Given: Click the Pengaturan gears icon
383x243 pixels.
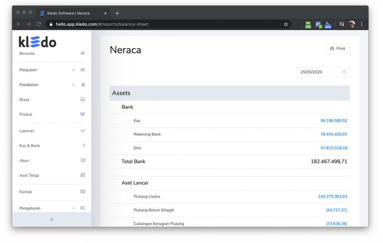Looking at the screenshot, I should click(x=83, y=208).
